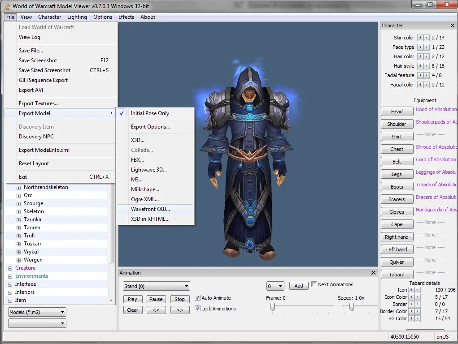Open the Character menu
This screenshot has height=344, width=458.
49,17
